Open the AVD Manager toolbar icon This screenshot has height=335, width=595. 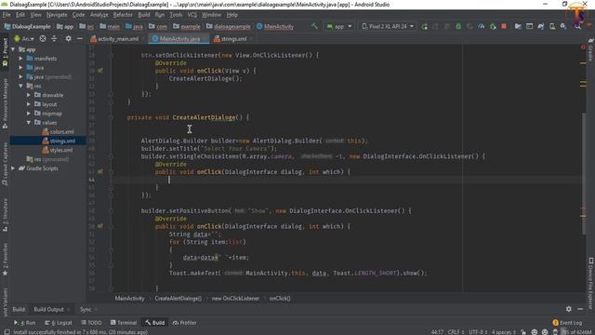(552, 26)
